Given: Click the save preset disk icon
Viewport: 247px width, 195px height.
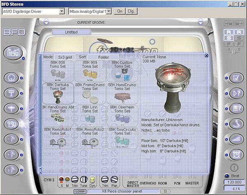Looking at the screenshot, I should 239,23.
